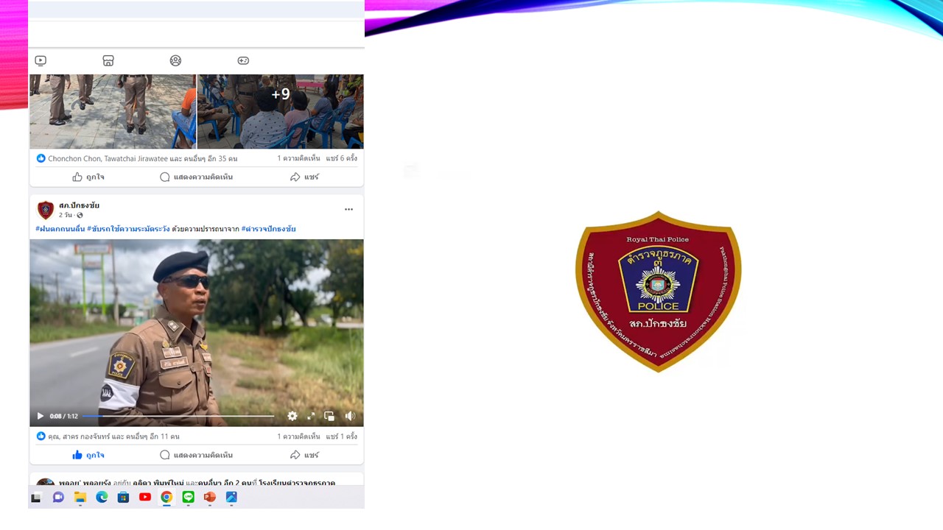Expand the hidden photos via the +9 overlay

[280, 94]
